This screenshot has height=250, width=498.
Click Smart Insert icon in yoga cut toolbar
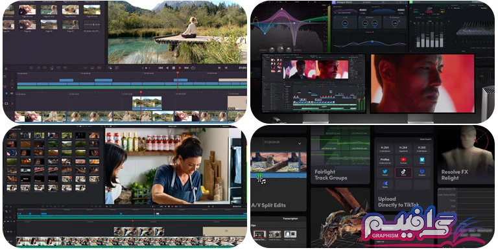(x=31, y=67)
